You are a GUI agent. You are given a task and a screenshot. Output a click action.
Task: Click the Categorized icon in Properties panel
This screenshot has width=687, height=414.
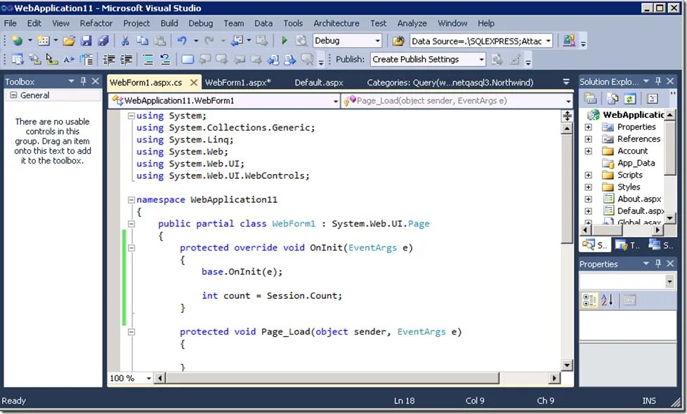(590, 300)
